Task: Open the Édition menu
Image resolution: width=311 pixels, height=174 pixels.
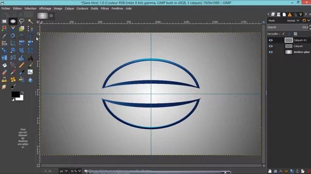Action: click(17, 9)
